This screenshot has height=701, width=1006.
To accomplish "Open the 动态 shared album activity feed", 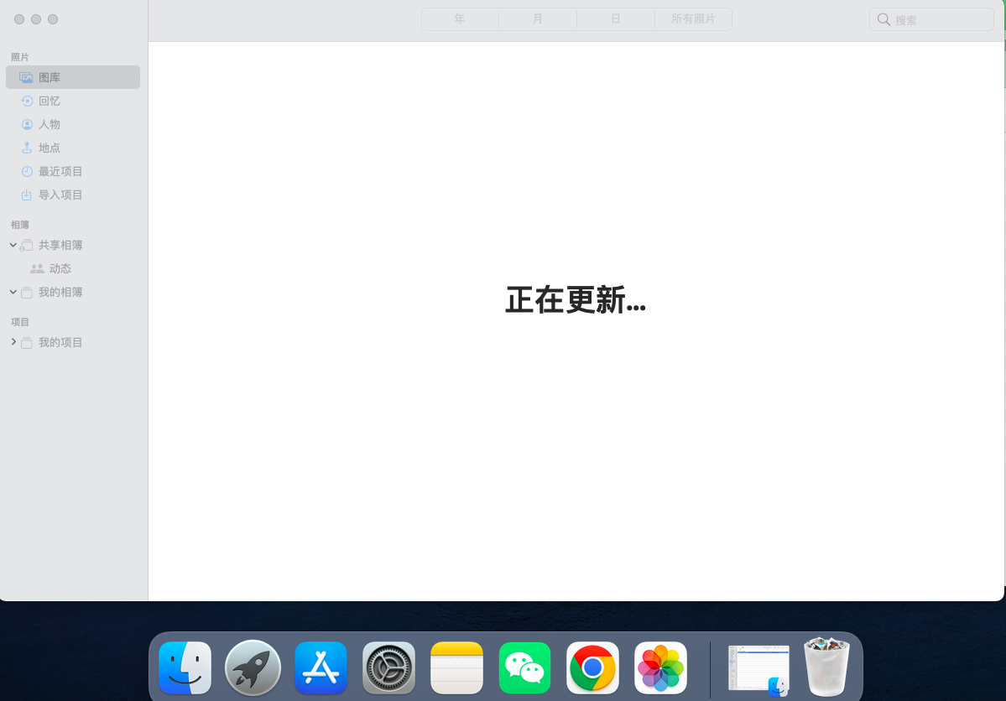I will (x=60, y=267).
